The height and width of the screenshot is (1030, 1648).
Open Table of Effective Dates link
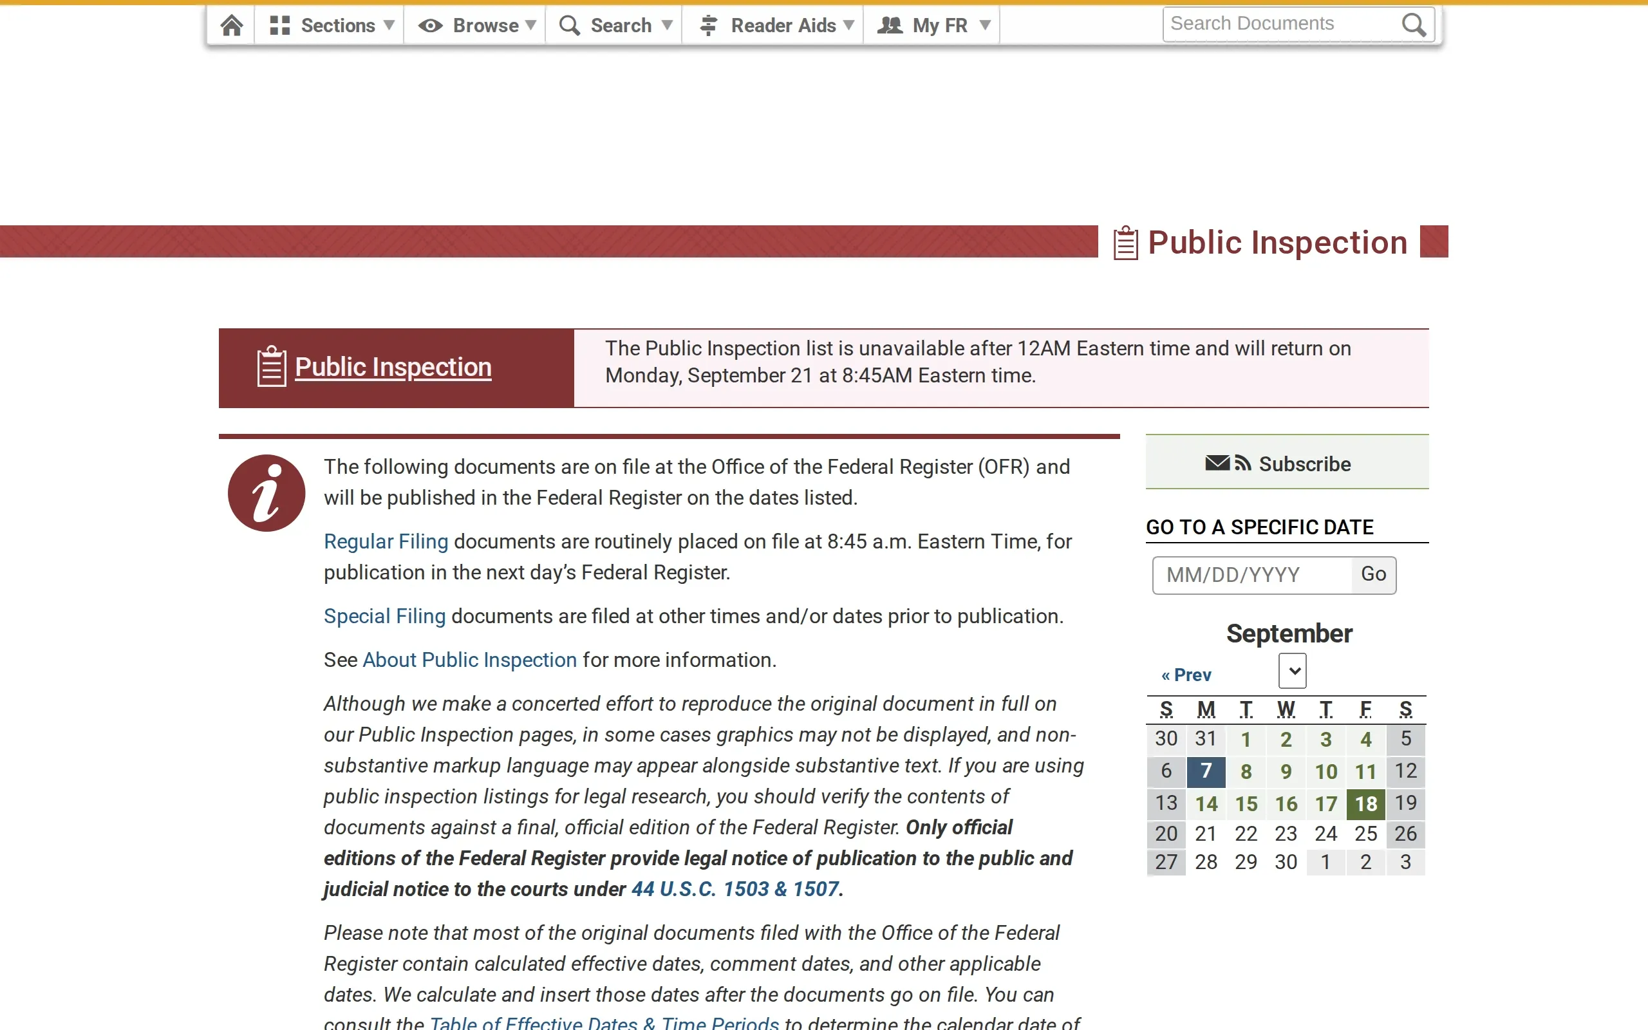[604, 1022]
